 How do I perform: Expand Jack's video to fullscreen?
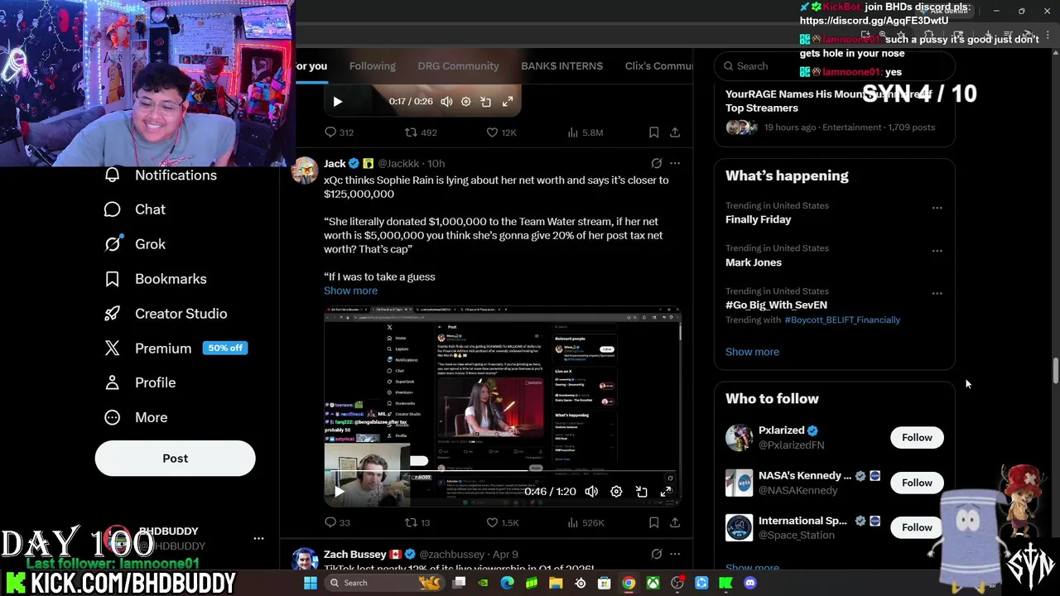click(666, 492)
